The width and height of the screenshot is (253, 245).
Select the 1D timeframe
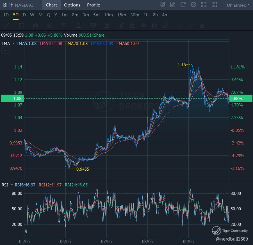tap(6, 15)
